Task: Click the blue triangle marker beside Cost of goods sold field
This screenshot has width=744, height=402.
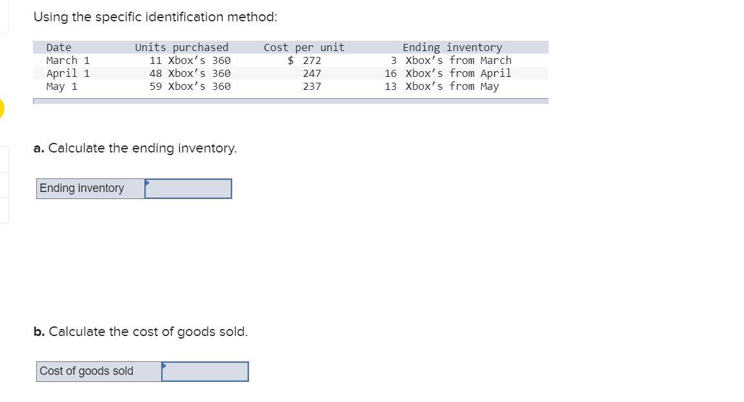Action: click(x=164, y=366)
